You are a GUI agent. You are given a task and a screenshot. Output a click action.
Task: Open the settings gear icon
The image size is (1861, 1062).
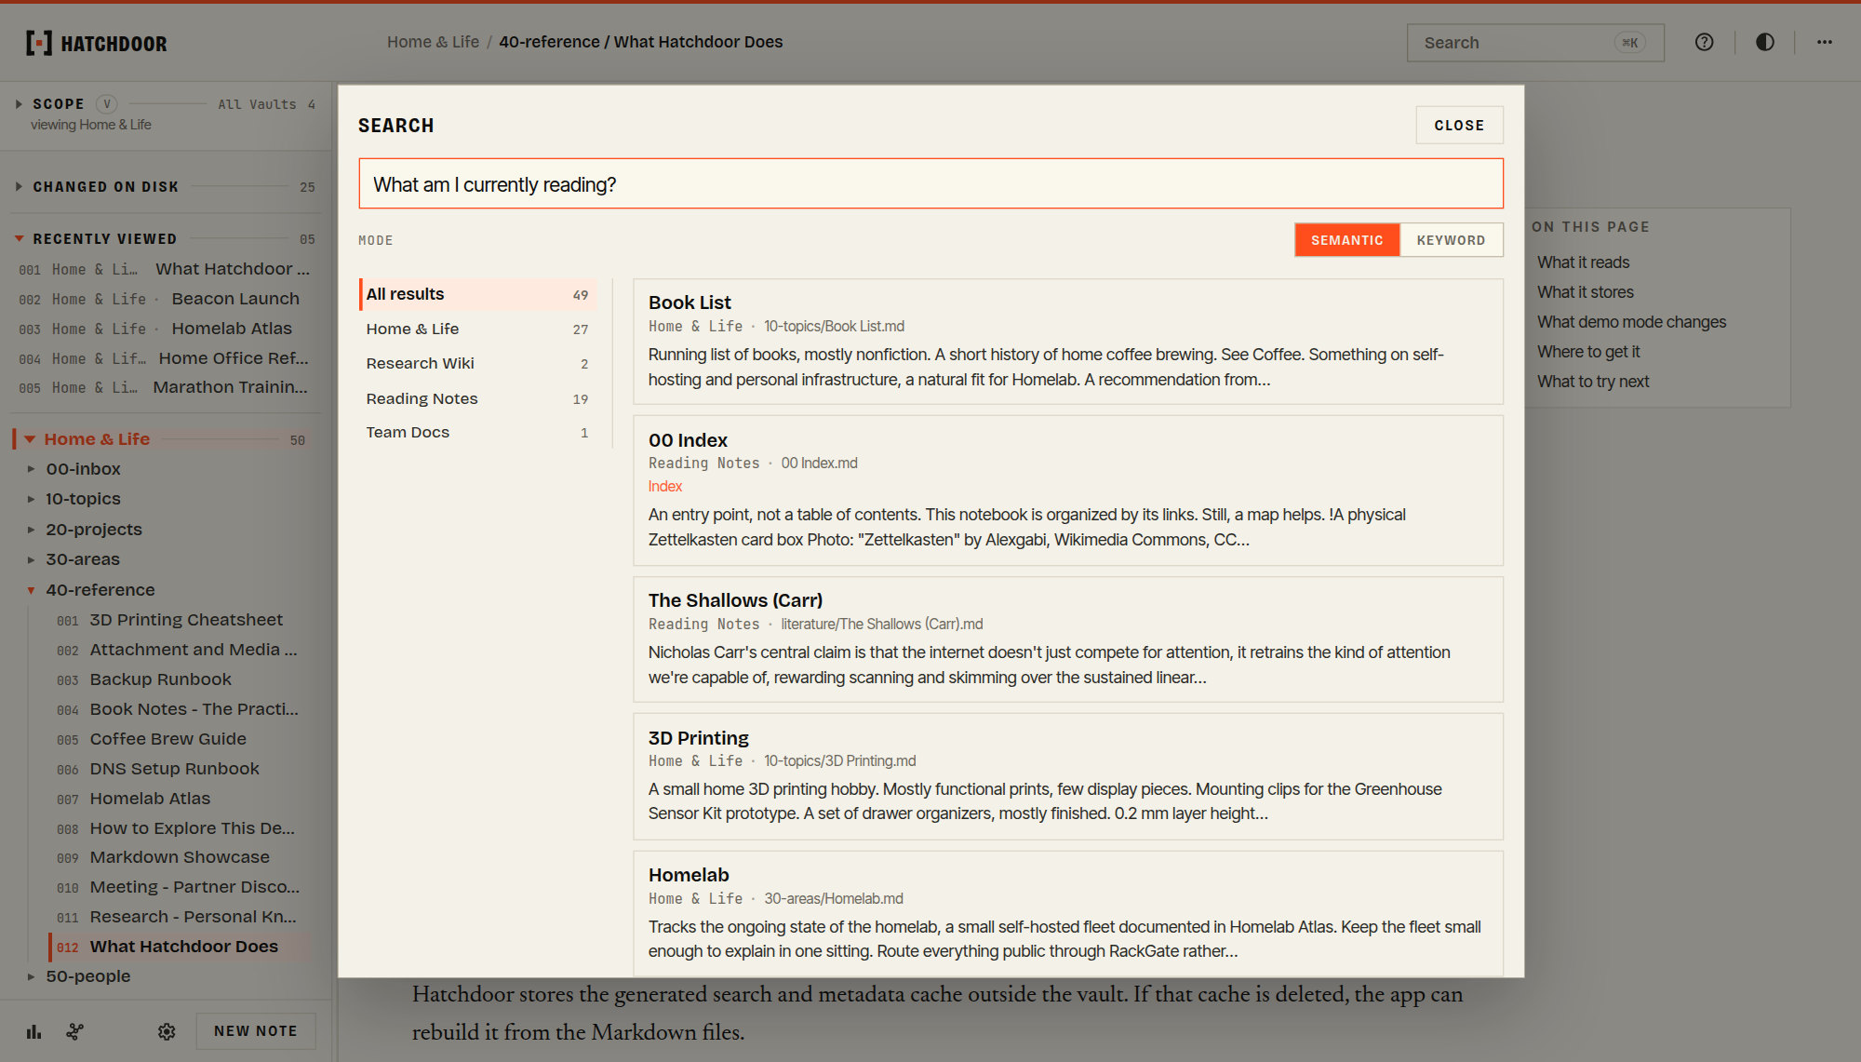(x=167, y=1031)
